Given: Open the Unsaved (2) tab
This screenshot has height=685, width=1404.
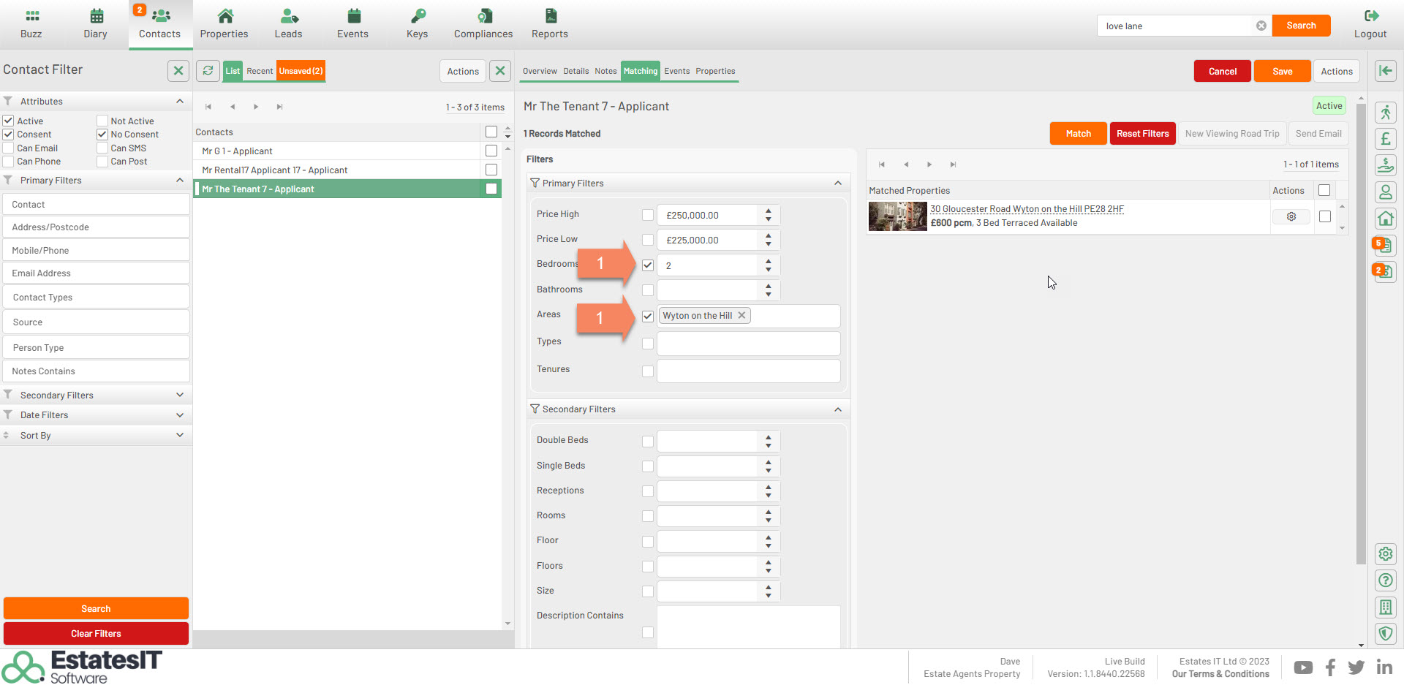Looking at the screenshot, I should 301,71.
